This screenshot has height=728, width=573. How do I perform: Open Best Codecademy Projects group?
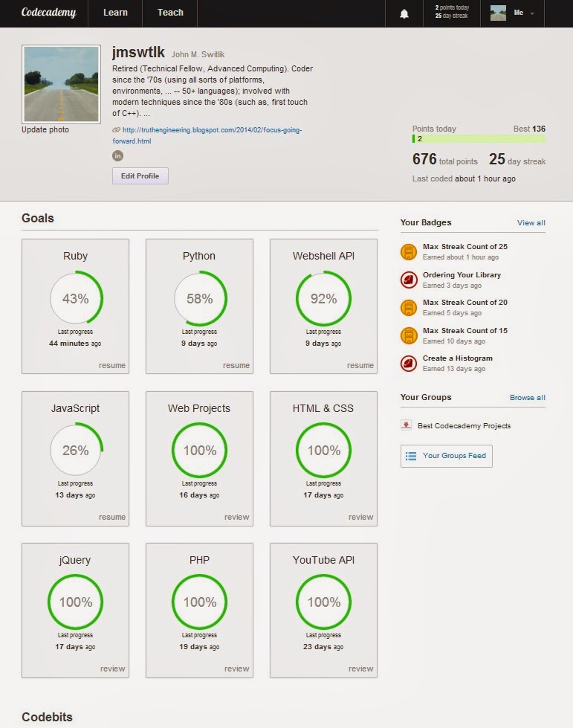[x=464, y=426]
